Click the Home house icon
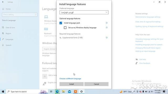 coord(3,9)
